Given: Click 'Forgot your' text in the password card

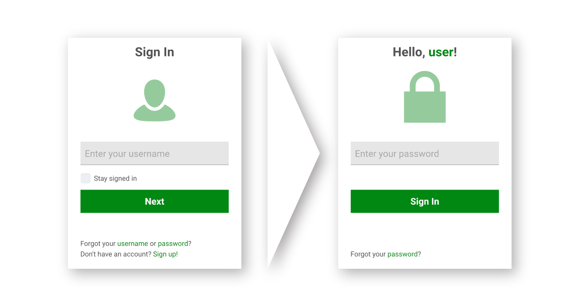Looking at the screenshot, I should [368, 254].
